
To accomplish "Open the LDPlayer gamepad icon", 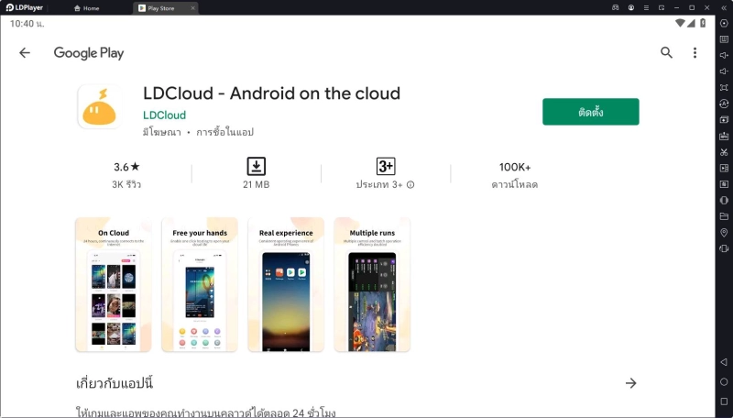I will 615,7.
